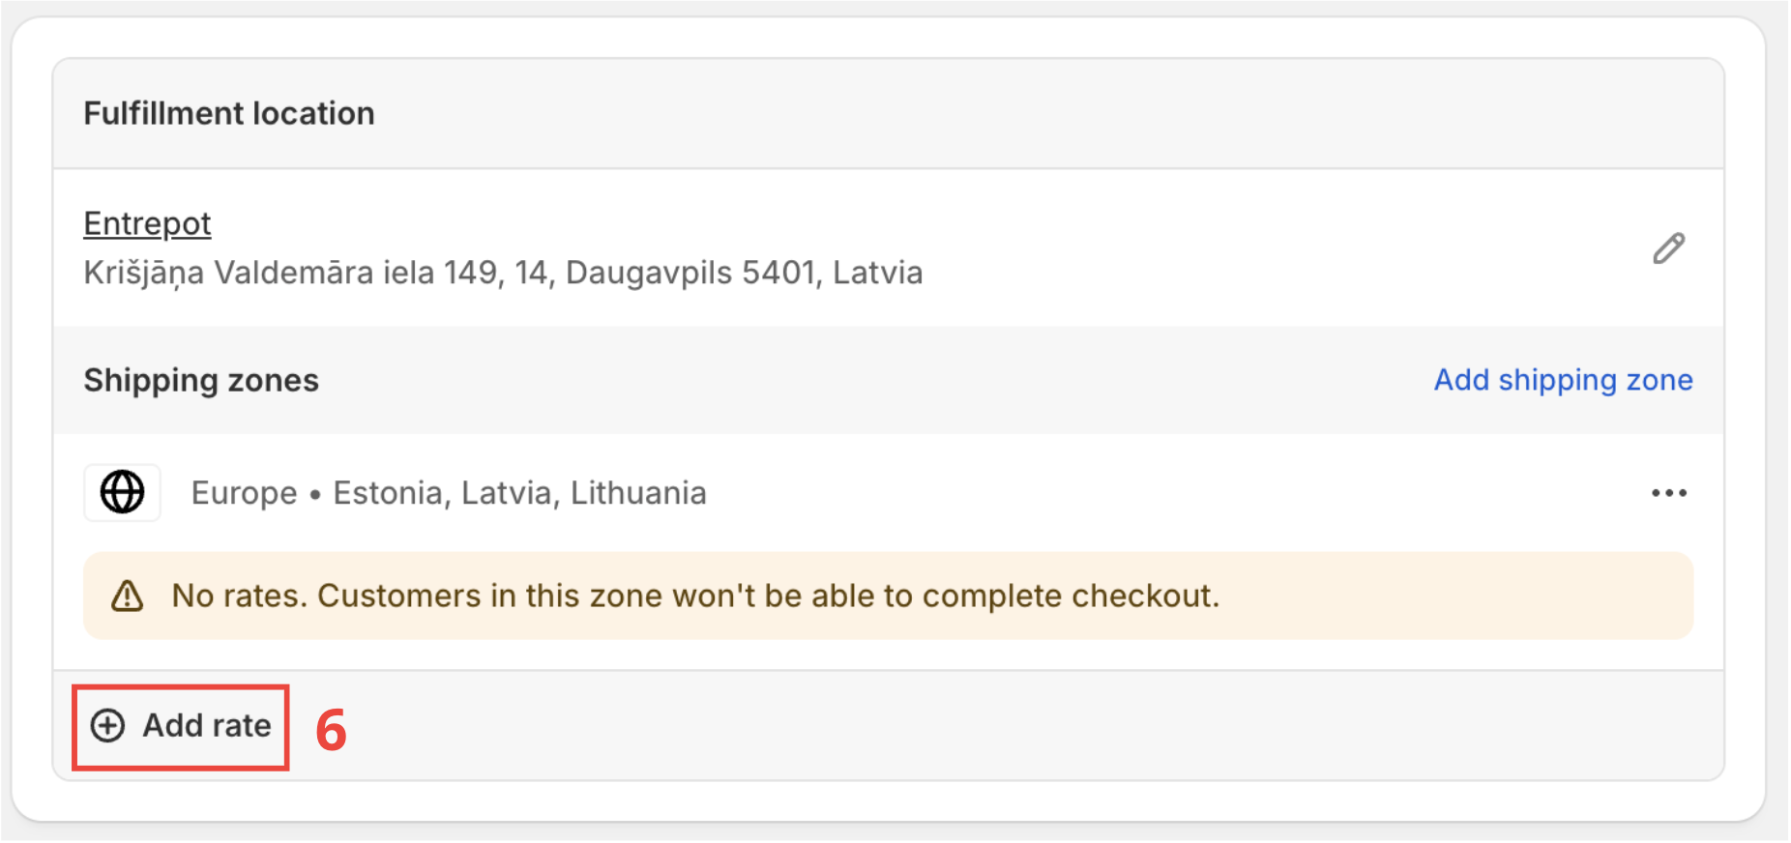Click the Europe zone name
This screenshot has width=1791, height=843.
point(244,494)
